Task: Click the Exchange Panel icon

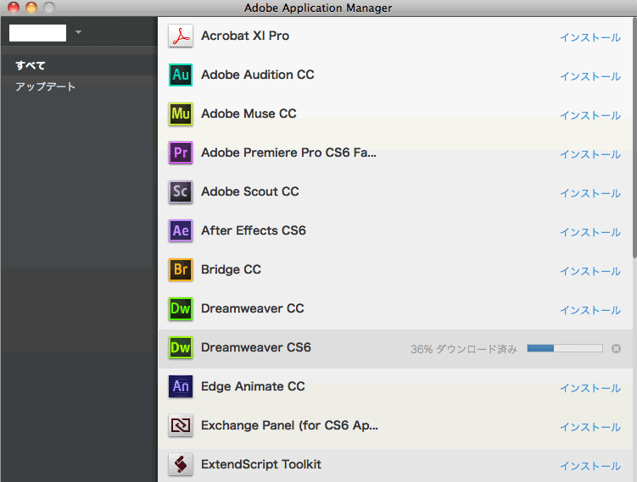Action: coord(181,425)
